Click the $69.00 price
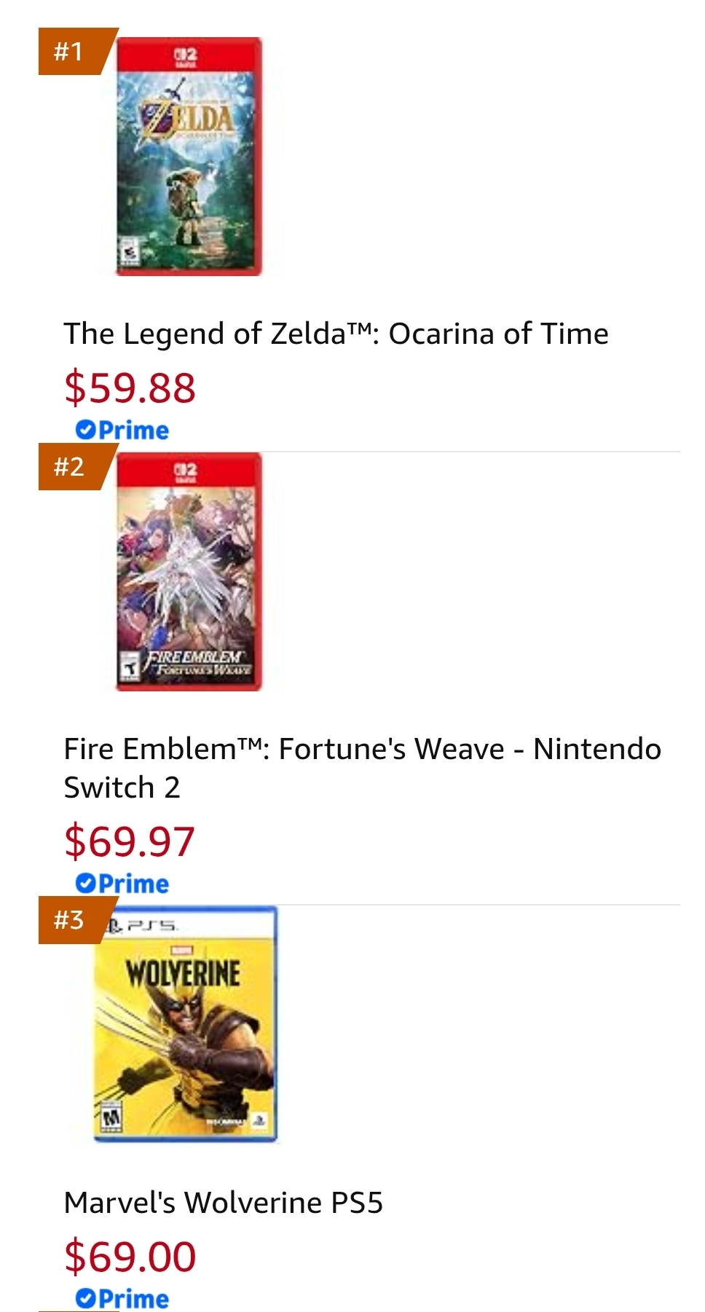 pyautogui.click(x=130, y=1257)
